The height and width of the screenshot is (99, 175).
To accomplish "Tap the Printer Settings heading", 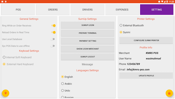I will pyautogui.click(x=146, y=19).
